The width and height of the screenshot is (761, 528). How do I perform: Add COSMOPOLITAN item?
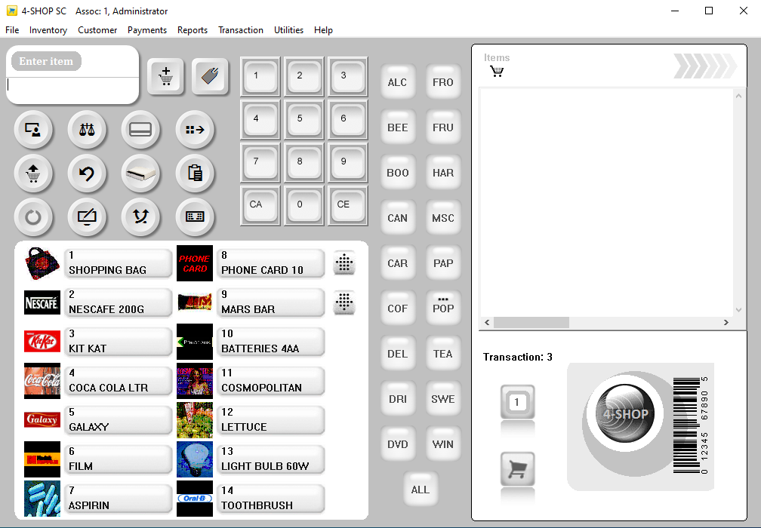click(270, 381)
